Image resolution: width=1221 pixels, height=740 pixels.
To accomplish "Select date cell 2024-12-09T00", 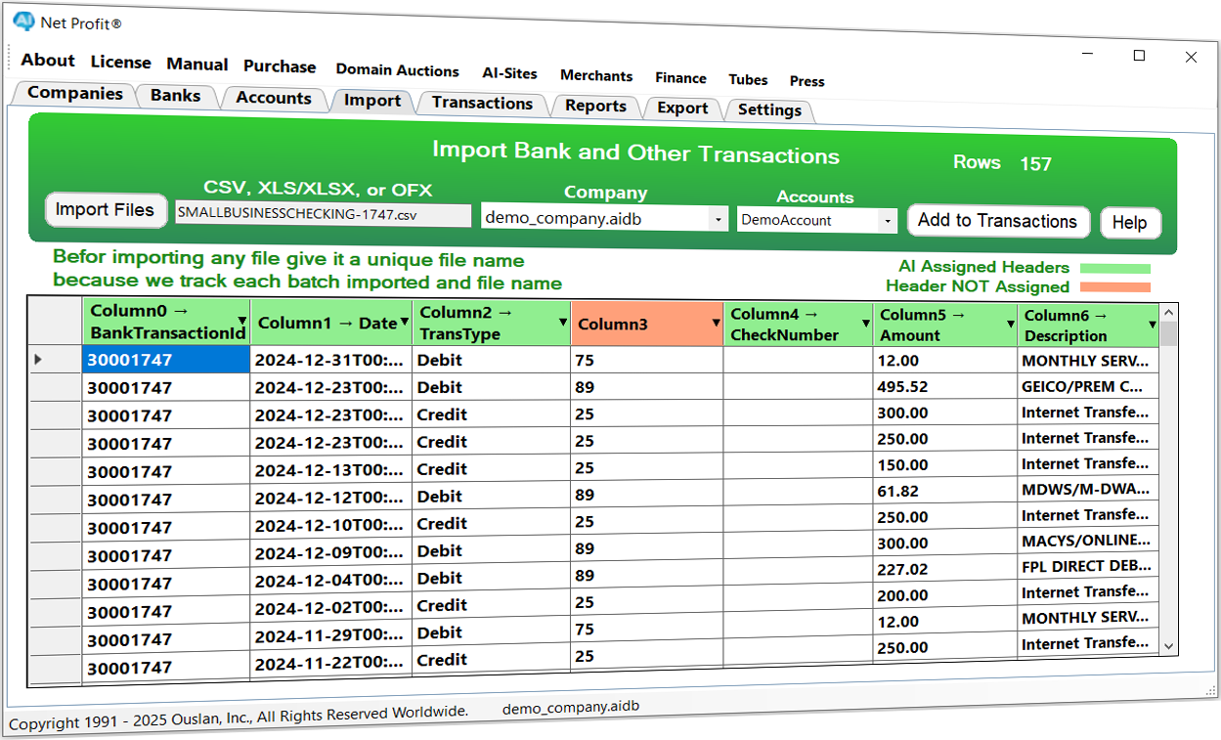I will tap(332, 553).
